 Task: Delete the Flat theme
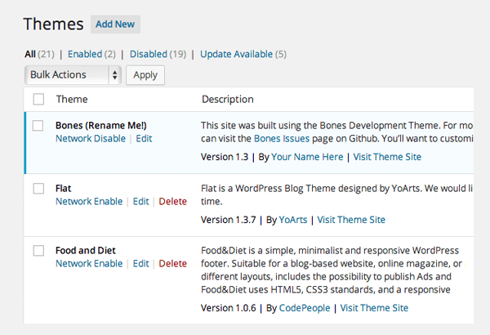[x=172, y=202]
